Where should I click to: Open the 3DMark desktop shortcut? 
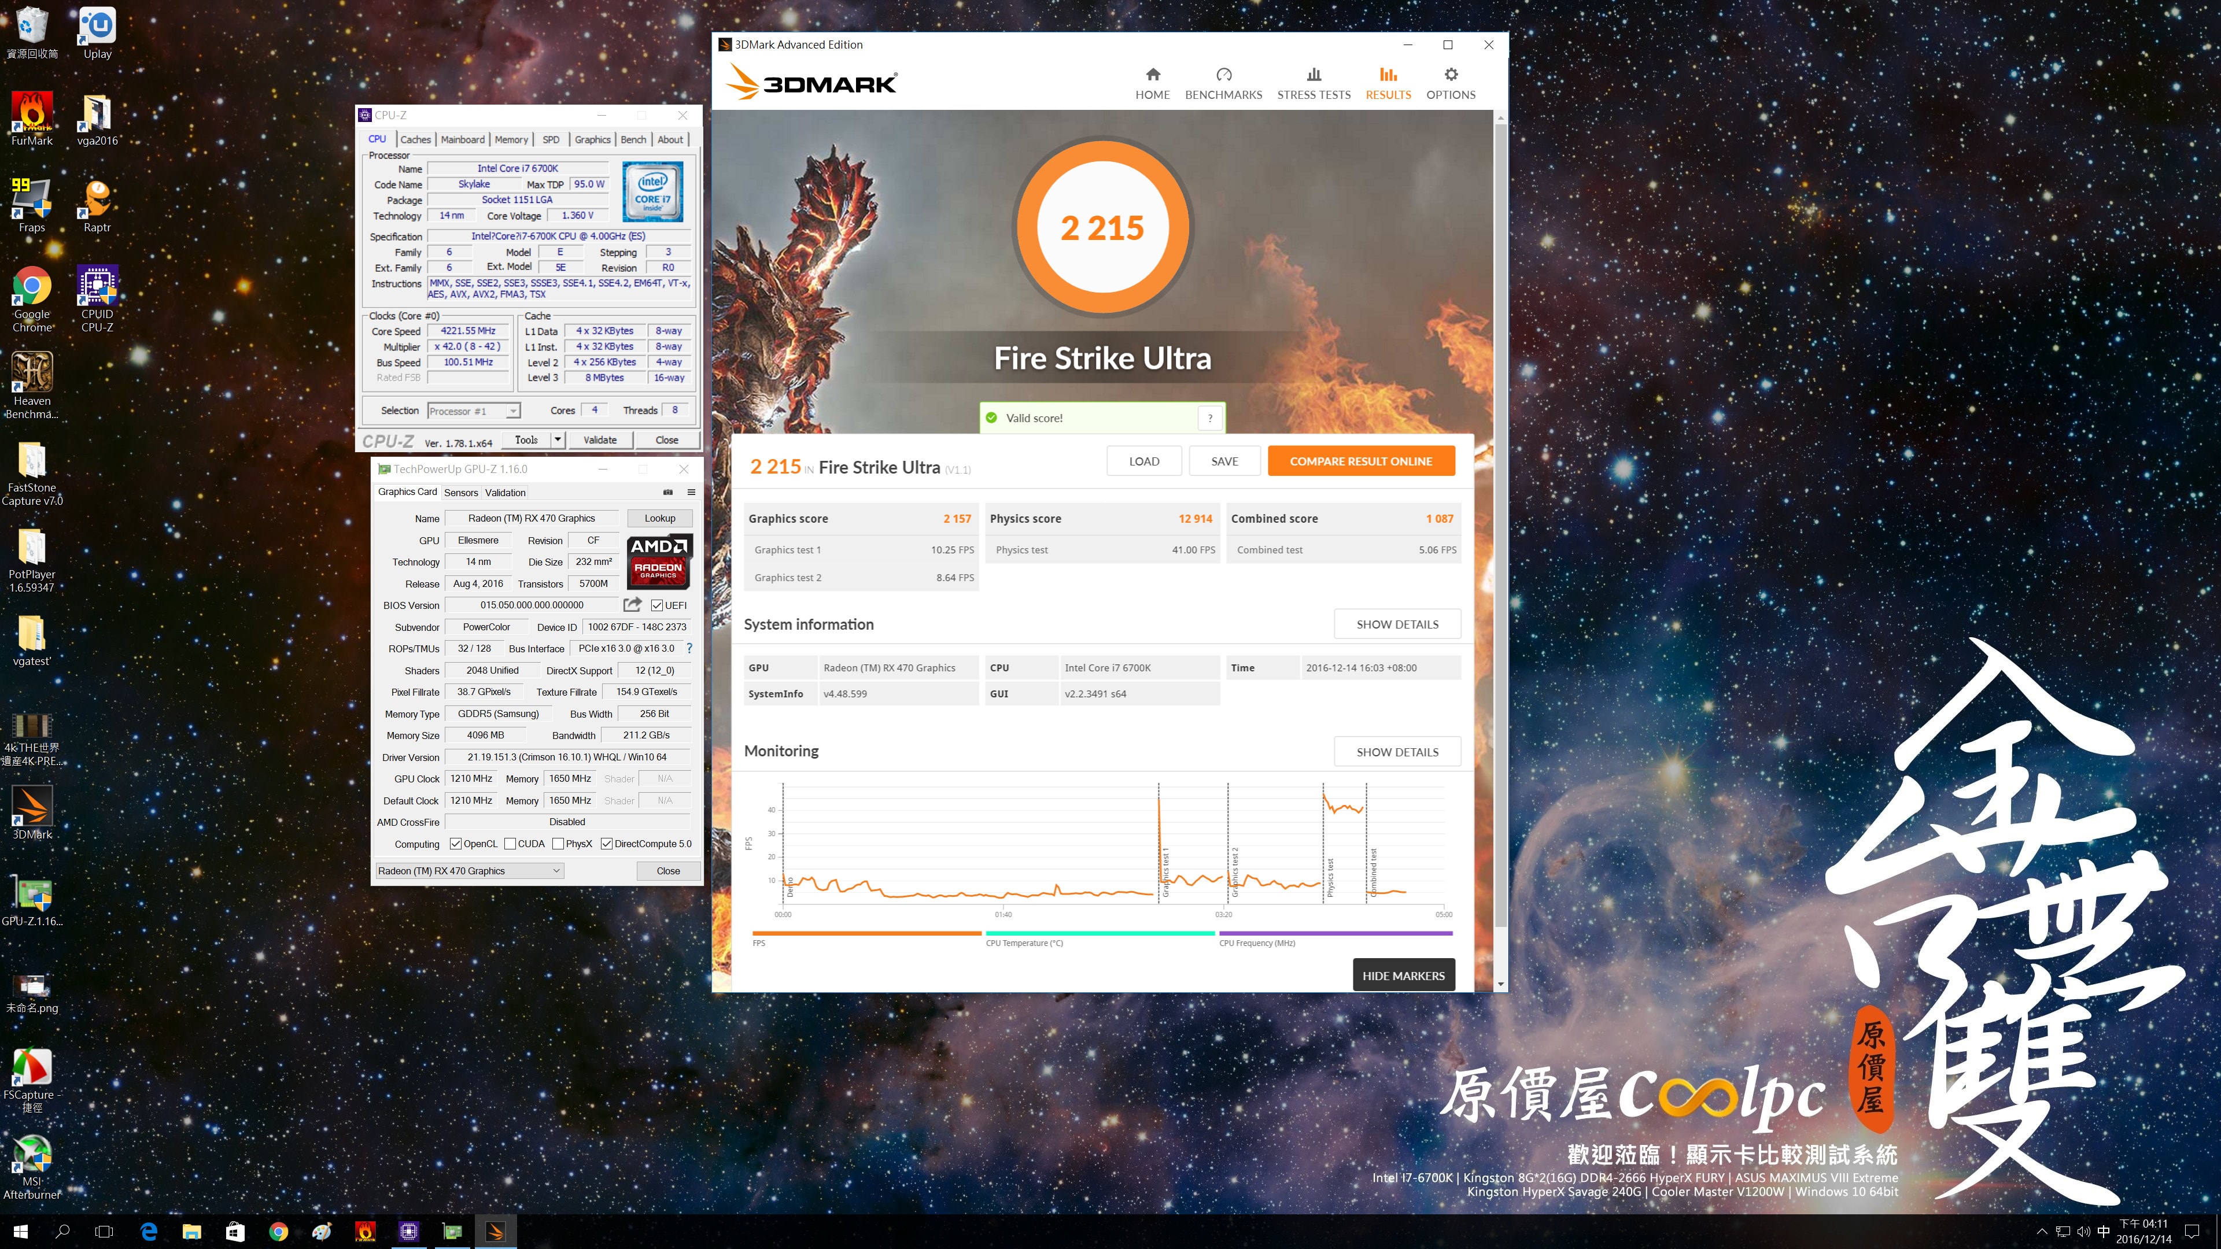pos(32,812)
